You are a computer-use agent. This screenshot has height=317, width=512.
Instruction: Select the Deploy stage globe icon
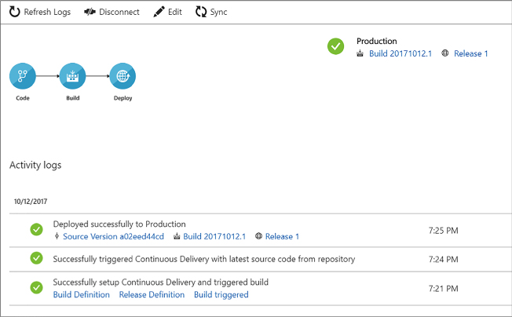pyautogui.click(x=123, y=76)
